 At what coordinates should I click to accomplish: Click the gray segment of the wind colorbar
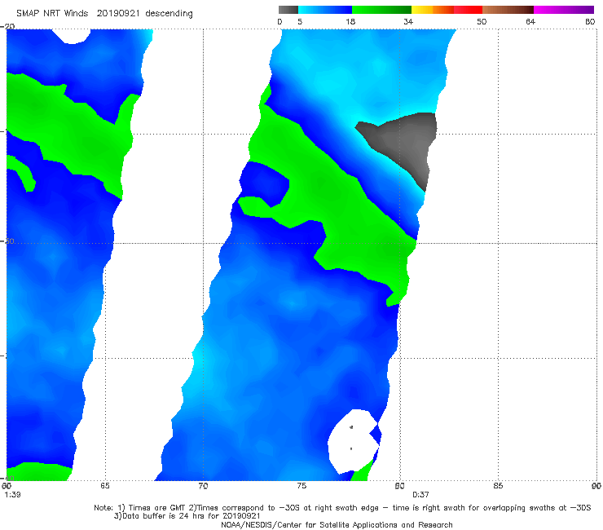click(288, 10)
